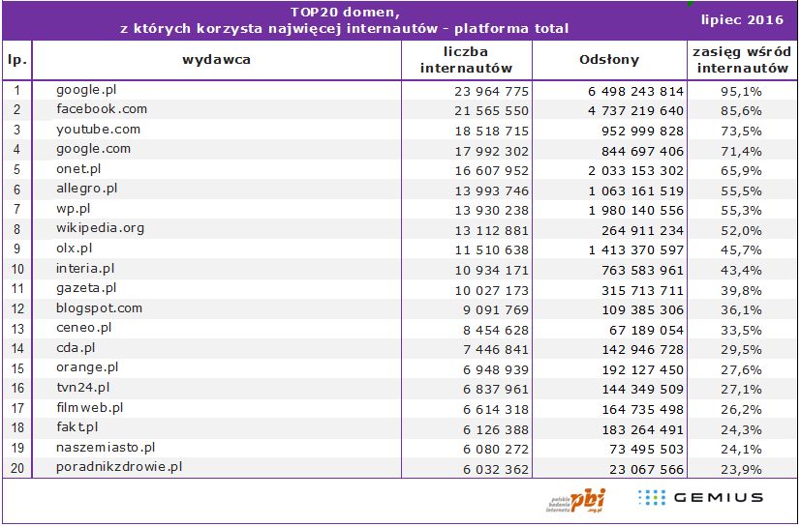Select the wikipedia.org domain cell
The width and height of the screenshot is (801, 527).
click(x=100, y=228)
